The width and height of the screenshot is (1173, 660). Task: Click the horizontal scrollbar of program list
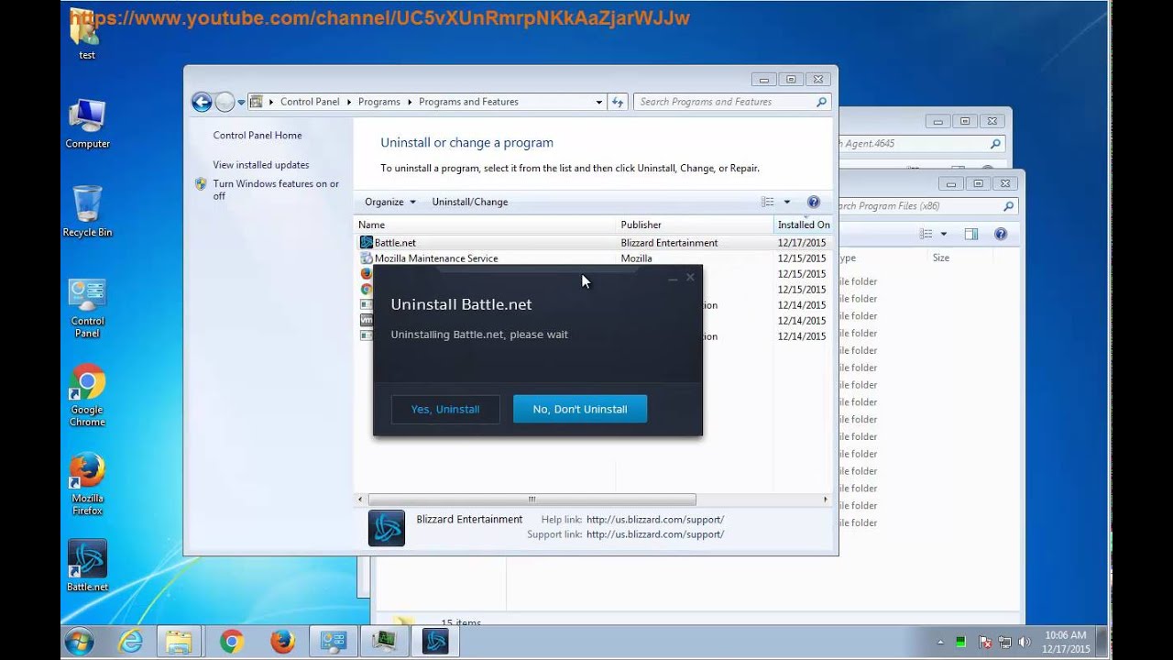[x=532, y=500]
